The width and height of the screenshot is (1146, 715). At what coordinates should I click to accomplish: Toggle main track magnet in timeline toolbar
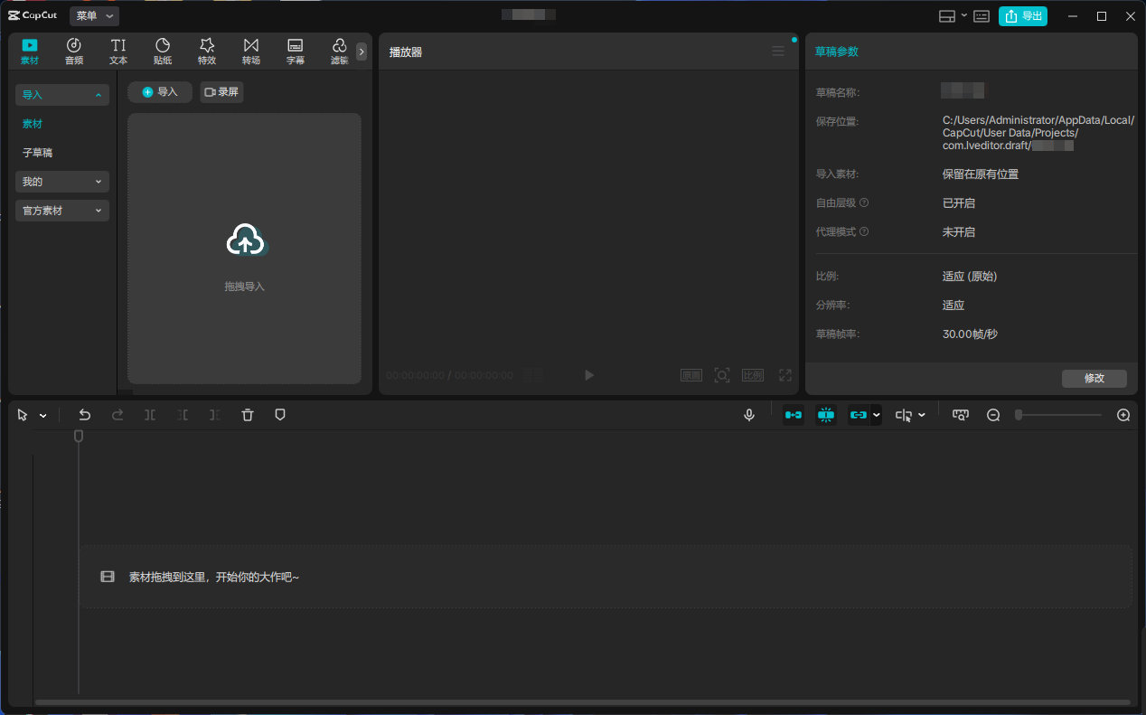(794, 415)
